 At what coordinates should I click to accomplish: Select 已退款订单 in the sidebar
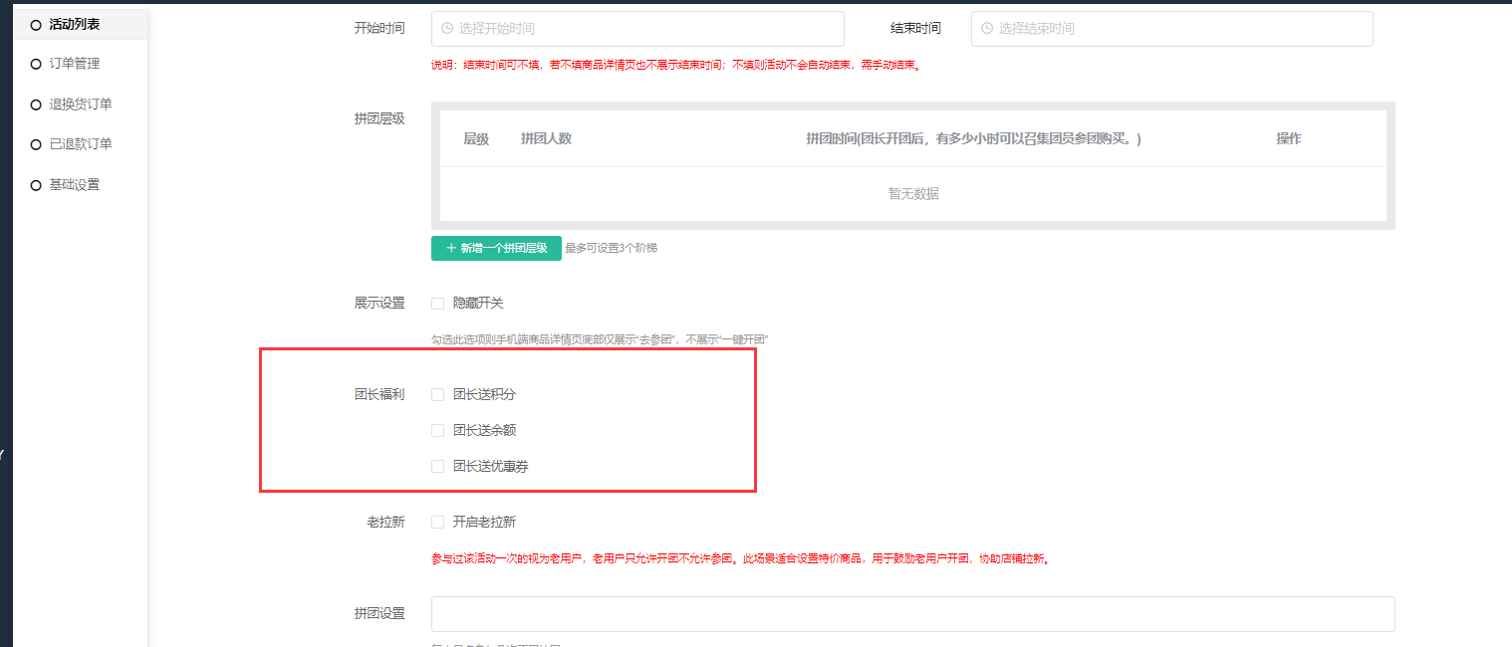(x=81, y=144)
